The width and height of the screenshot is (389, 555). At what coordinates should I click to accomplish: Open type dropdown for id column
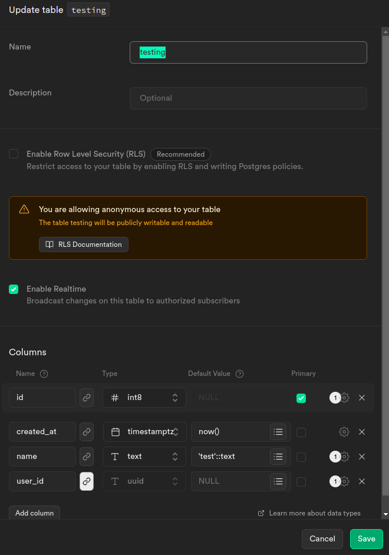(x=144, y=398)
